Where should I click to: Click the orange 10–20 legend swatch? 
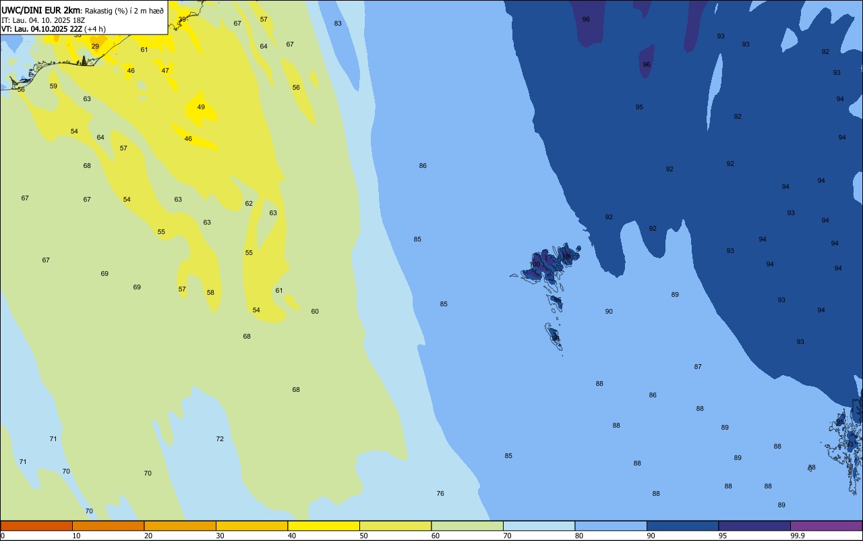click(108, 525)
